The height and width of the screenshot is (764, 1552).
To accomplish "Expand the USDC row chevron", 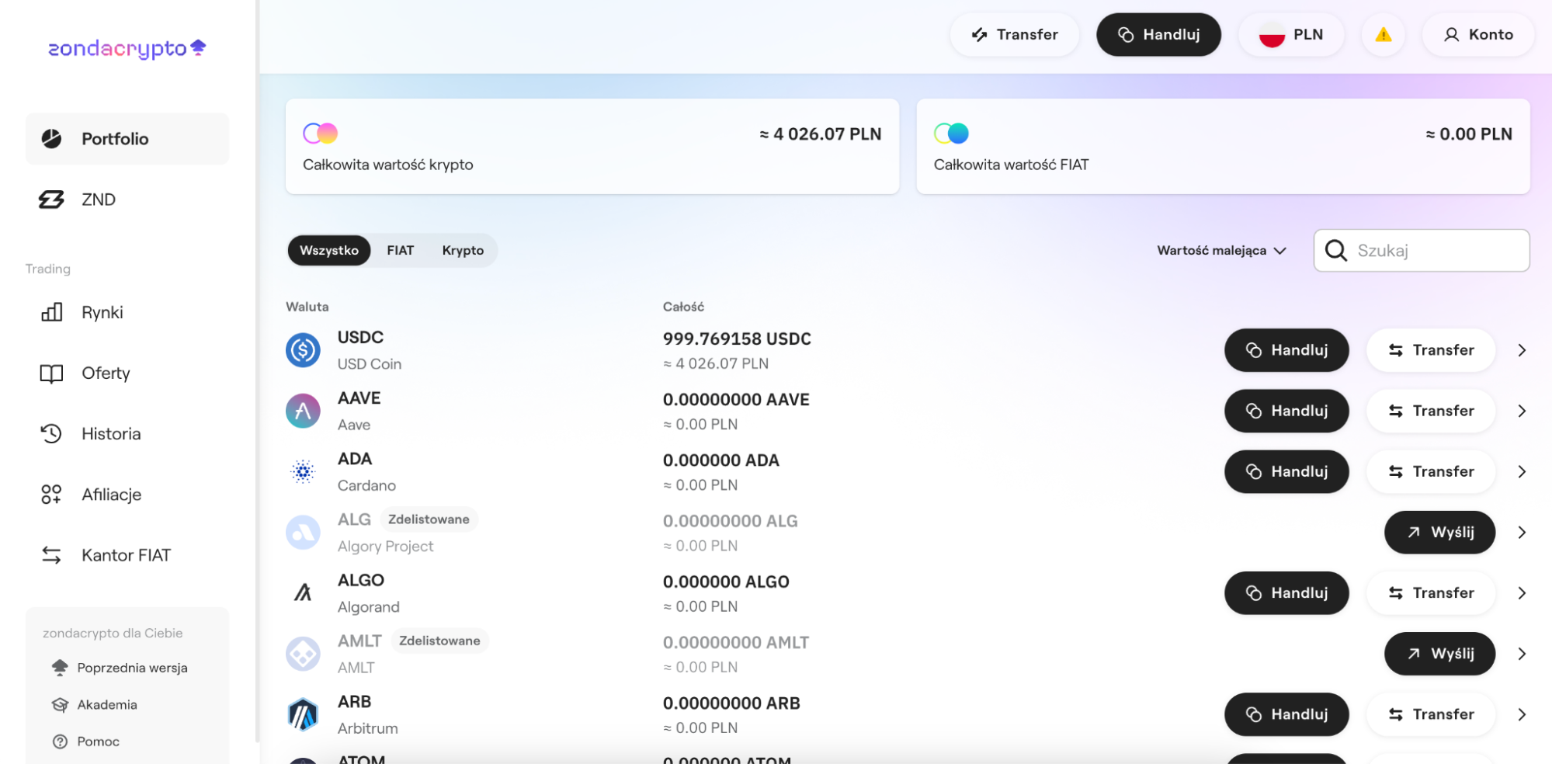I will 1522,350.
